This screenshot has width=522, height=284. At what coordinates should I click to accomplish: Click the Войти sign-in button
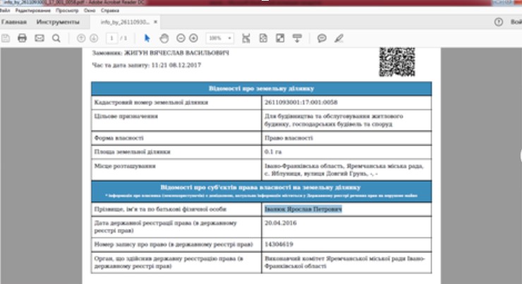pos(515,23)
